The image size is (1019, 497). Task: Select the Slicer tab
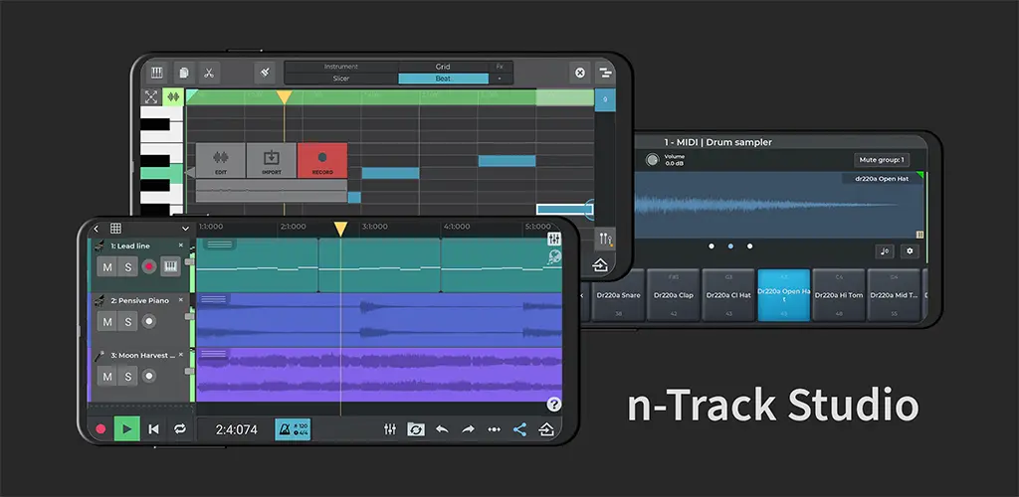[x=341, y=79]
